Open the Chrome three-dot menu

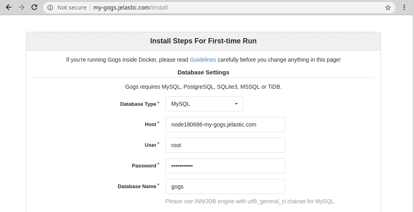point(404,8)
